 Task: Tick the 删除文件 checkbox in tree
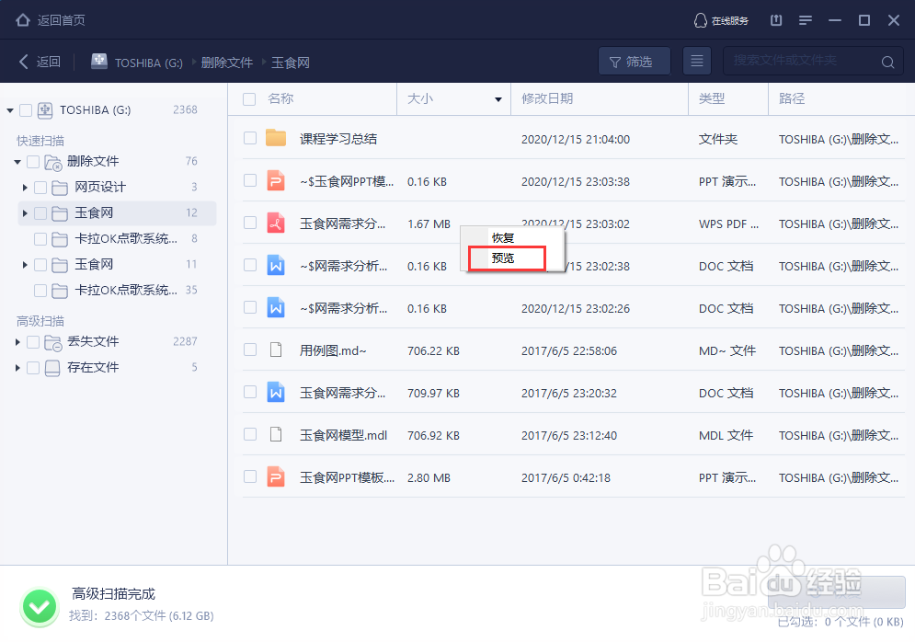tap(33, 162)
